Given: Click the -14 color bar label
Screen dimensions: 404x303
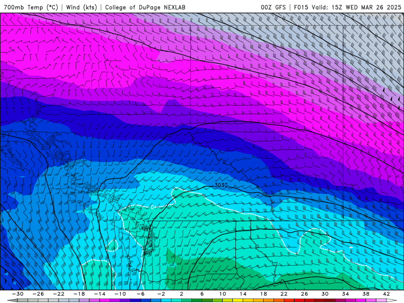Looking at the screenshot, I should 99,294.
